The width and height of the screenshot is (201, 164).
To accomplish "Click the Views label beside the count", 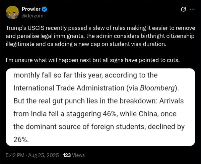I will [x=78, y=155].
